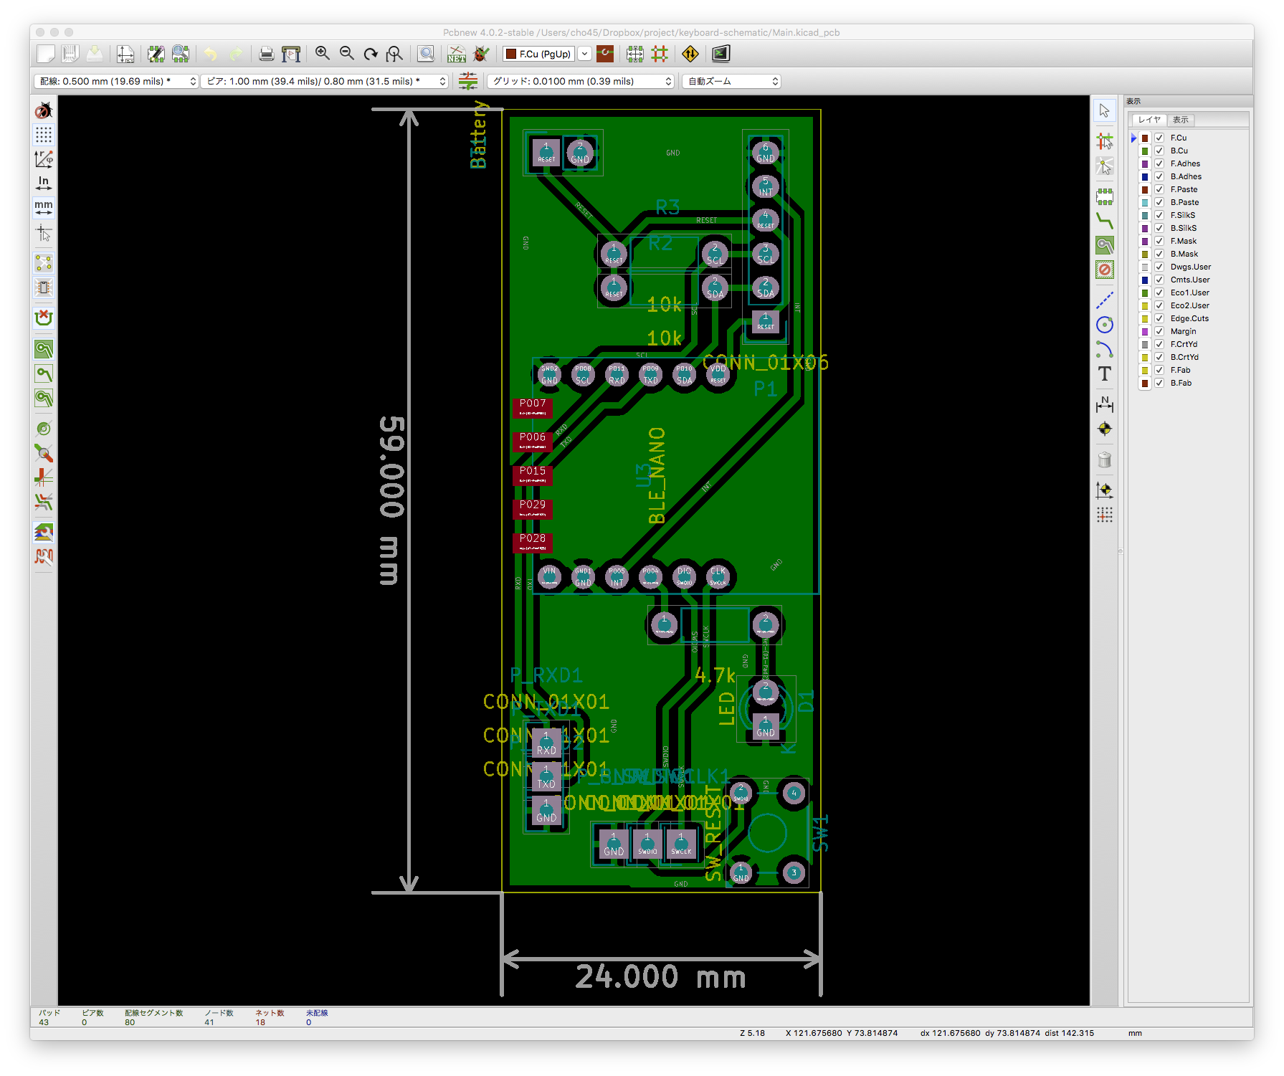Uncheck the B.Cu layer visibility checkbox
This screenshot has width=1284, height=1076.
pos(1159,151)
